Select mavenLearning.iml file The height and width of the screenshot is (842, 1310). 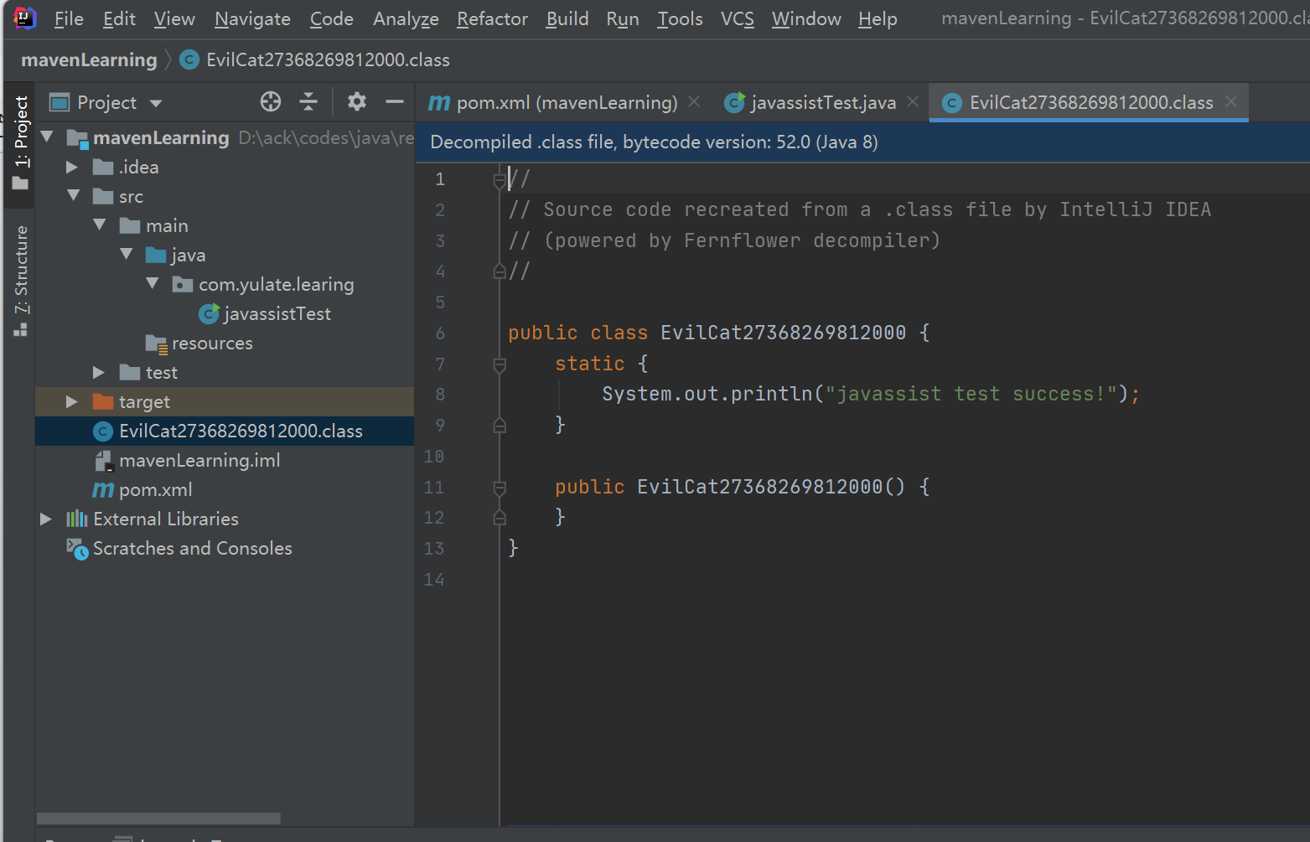(x=199, y=460)
